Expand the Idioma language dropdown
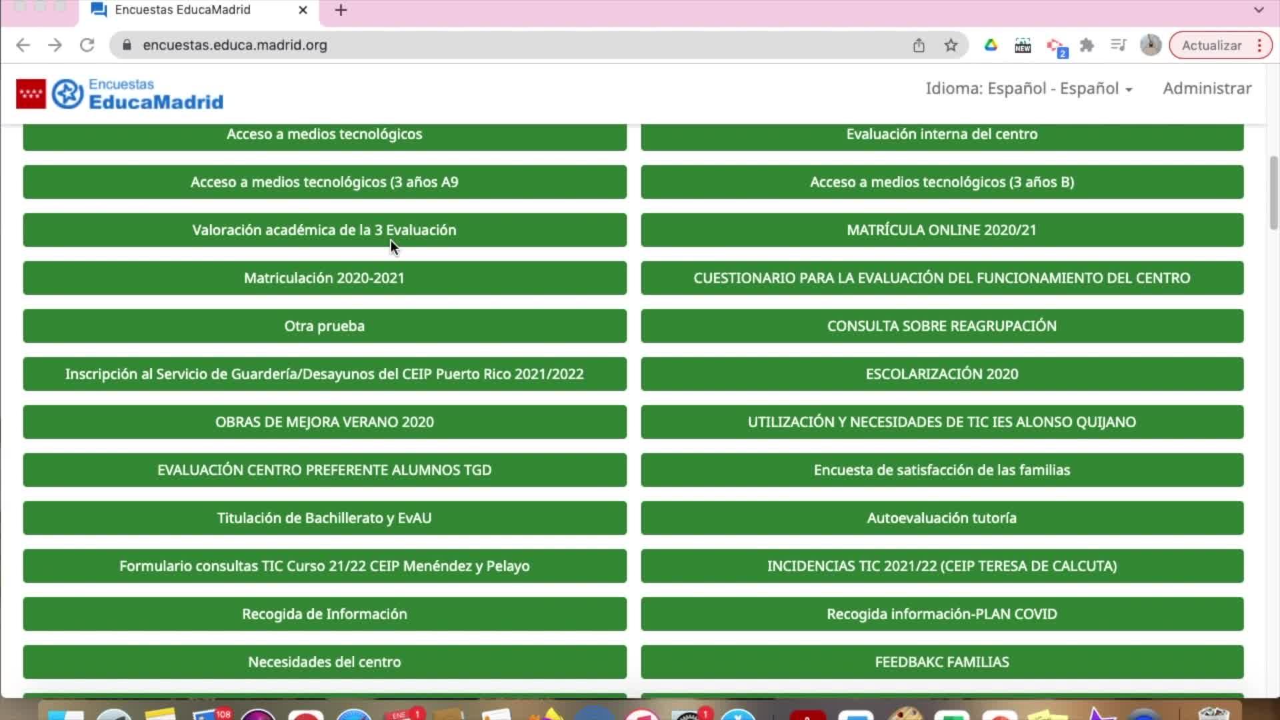The width and height of the screenshot is (1280, 720). point(1028,89)
